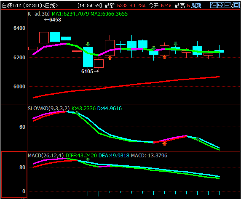Click the tallest red MACD histogram bar
Screen dimensions: 241x199
click(44, 187)
